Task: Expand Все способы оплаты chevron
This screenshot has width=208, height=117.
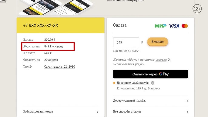Action: coord(187,112)
